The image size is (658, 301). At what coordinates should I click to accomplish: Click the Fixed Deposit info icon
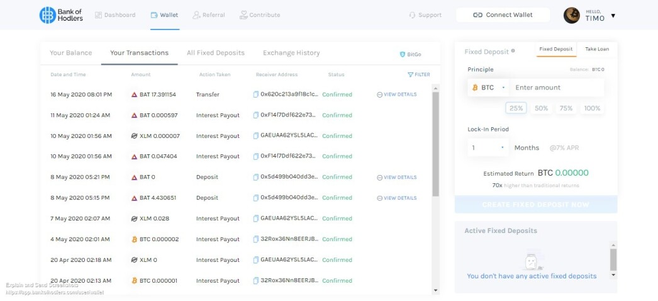click(x=513, y=51)
